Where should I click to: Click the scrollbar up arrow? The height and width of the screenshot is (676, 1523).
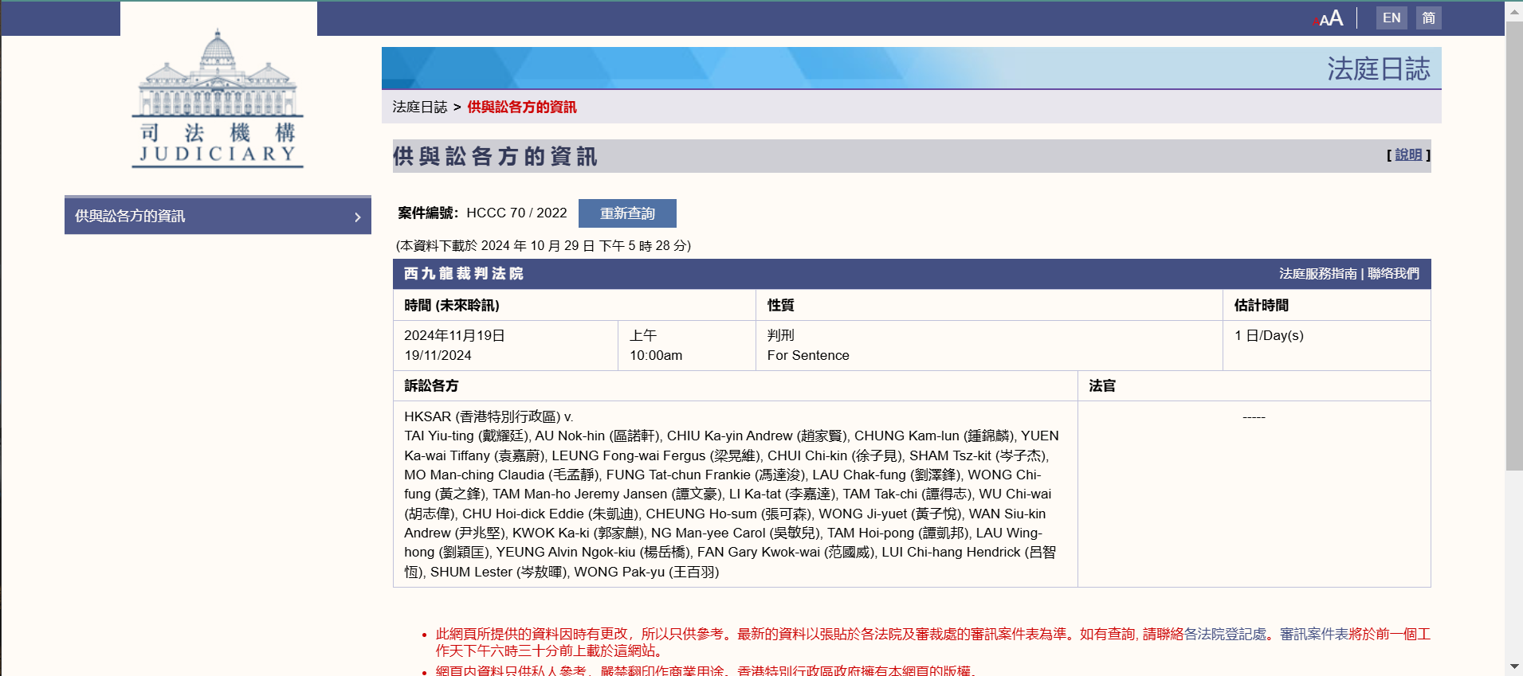1513,10
